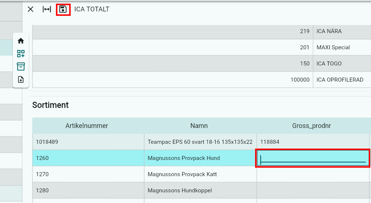The width and height of the screenshot is (371, 203).
Task: Open the archive box icon
Action: 21,67
